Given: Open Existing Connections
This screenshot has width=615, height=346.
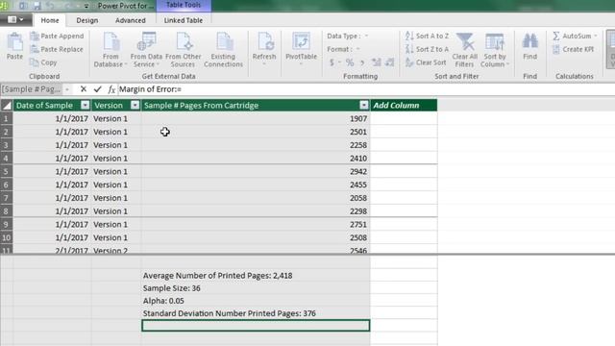Looking at the screenshot, I should (224, 50).
